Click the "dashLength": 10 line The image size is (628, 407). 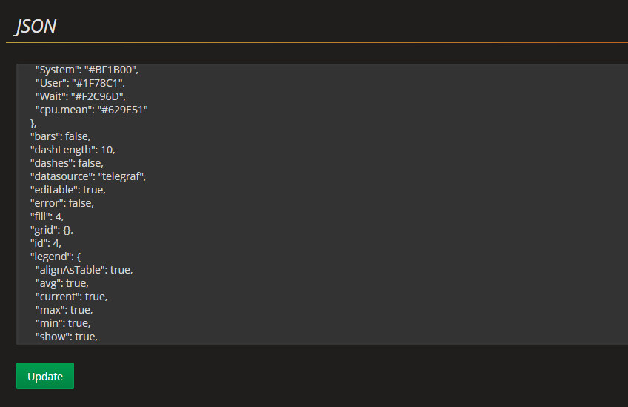(x=73, y=150)
